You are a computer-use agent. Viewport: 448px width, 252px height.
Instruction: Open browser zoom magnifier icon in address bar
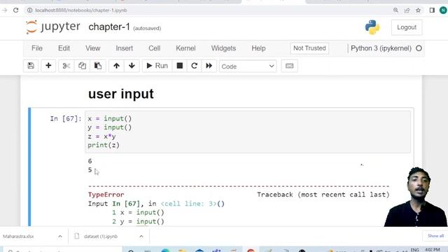[395, 10]
